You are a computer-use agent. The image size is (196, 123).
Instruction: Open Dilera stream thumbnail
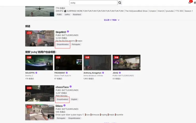[40, 112]
